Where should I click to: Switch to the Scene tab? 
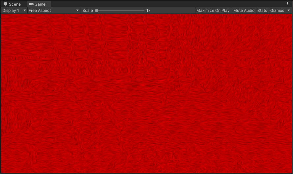(12, 4)
